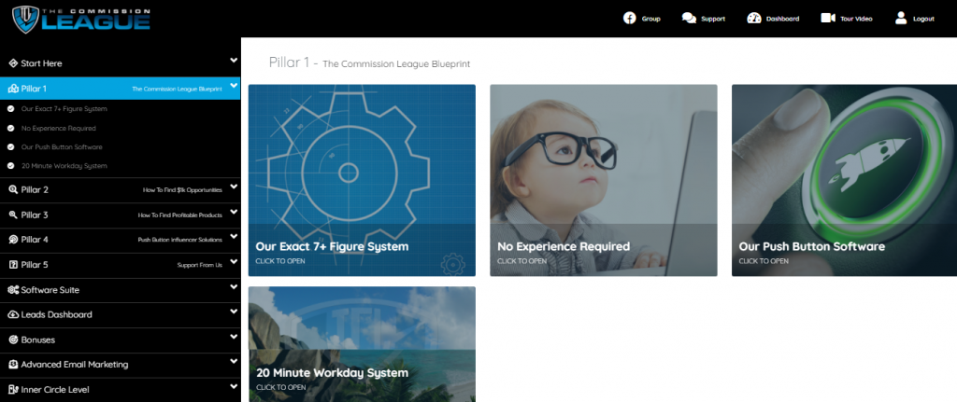Collapse the Pillar 1 chevron
957x402 pixels.
pos(234,86)
